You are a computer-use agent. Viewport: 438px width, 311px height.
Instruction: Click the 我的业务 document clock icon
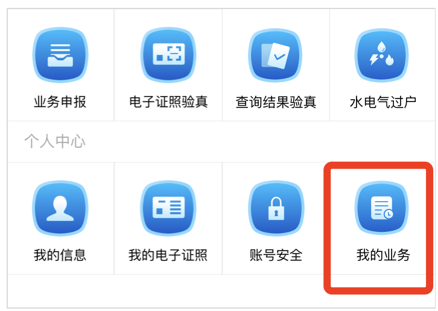point(381,208)
